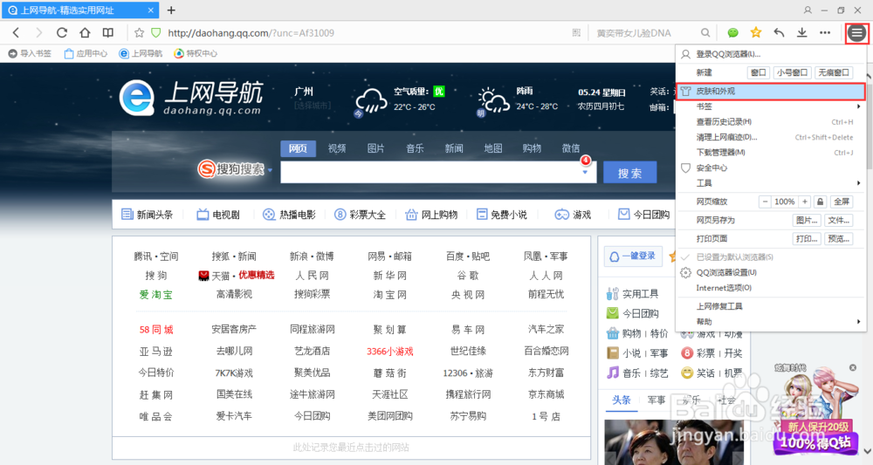The image size is (873, 465).
Task: Open a new tab with the plus icon
Action: tap(171, 10)
